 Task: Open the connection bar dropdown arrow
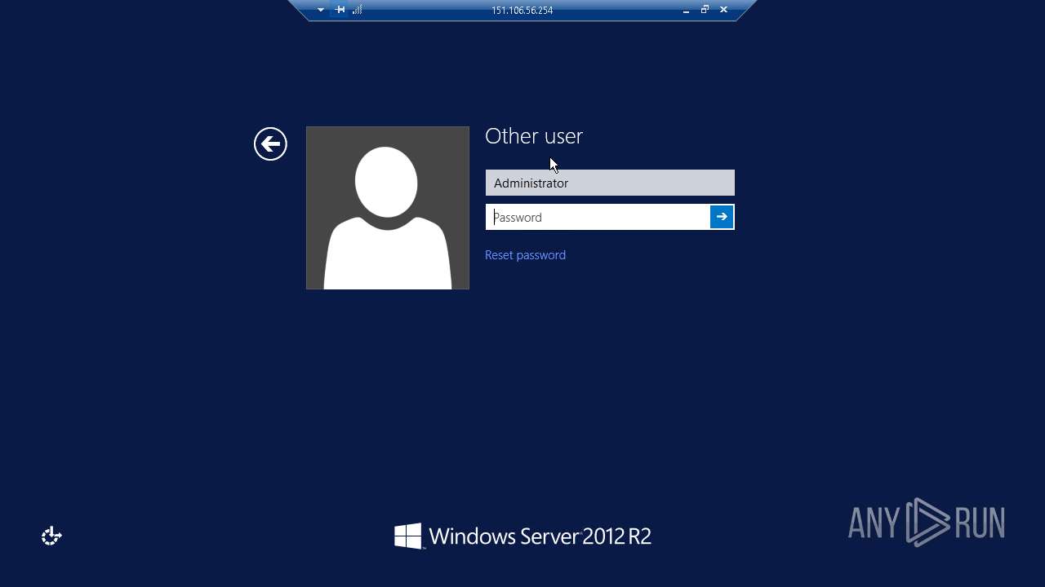click(x=321, y=10)
